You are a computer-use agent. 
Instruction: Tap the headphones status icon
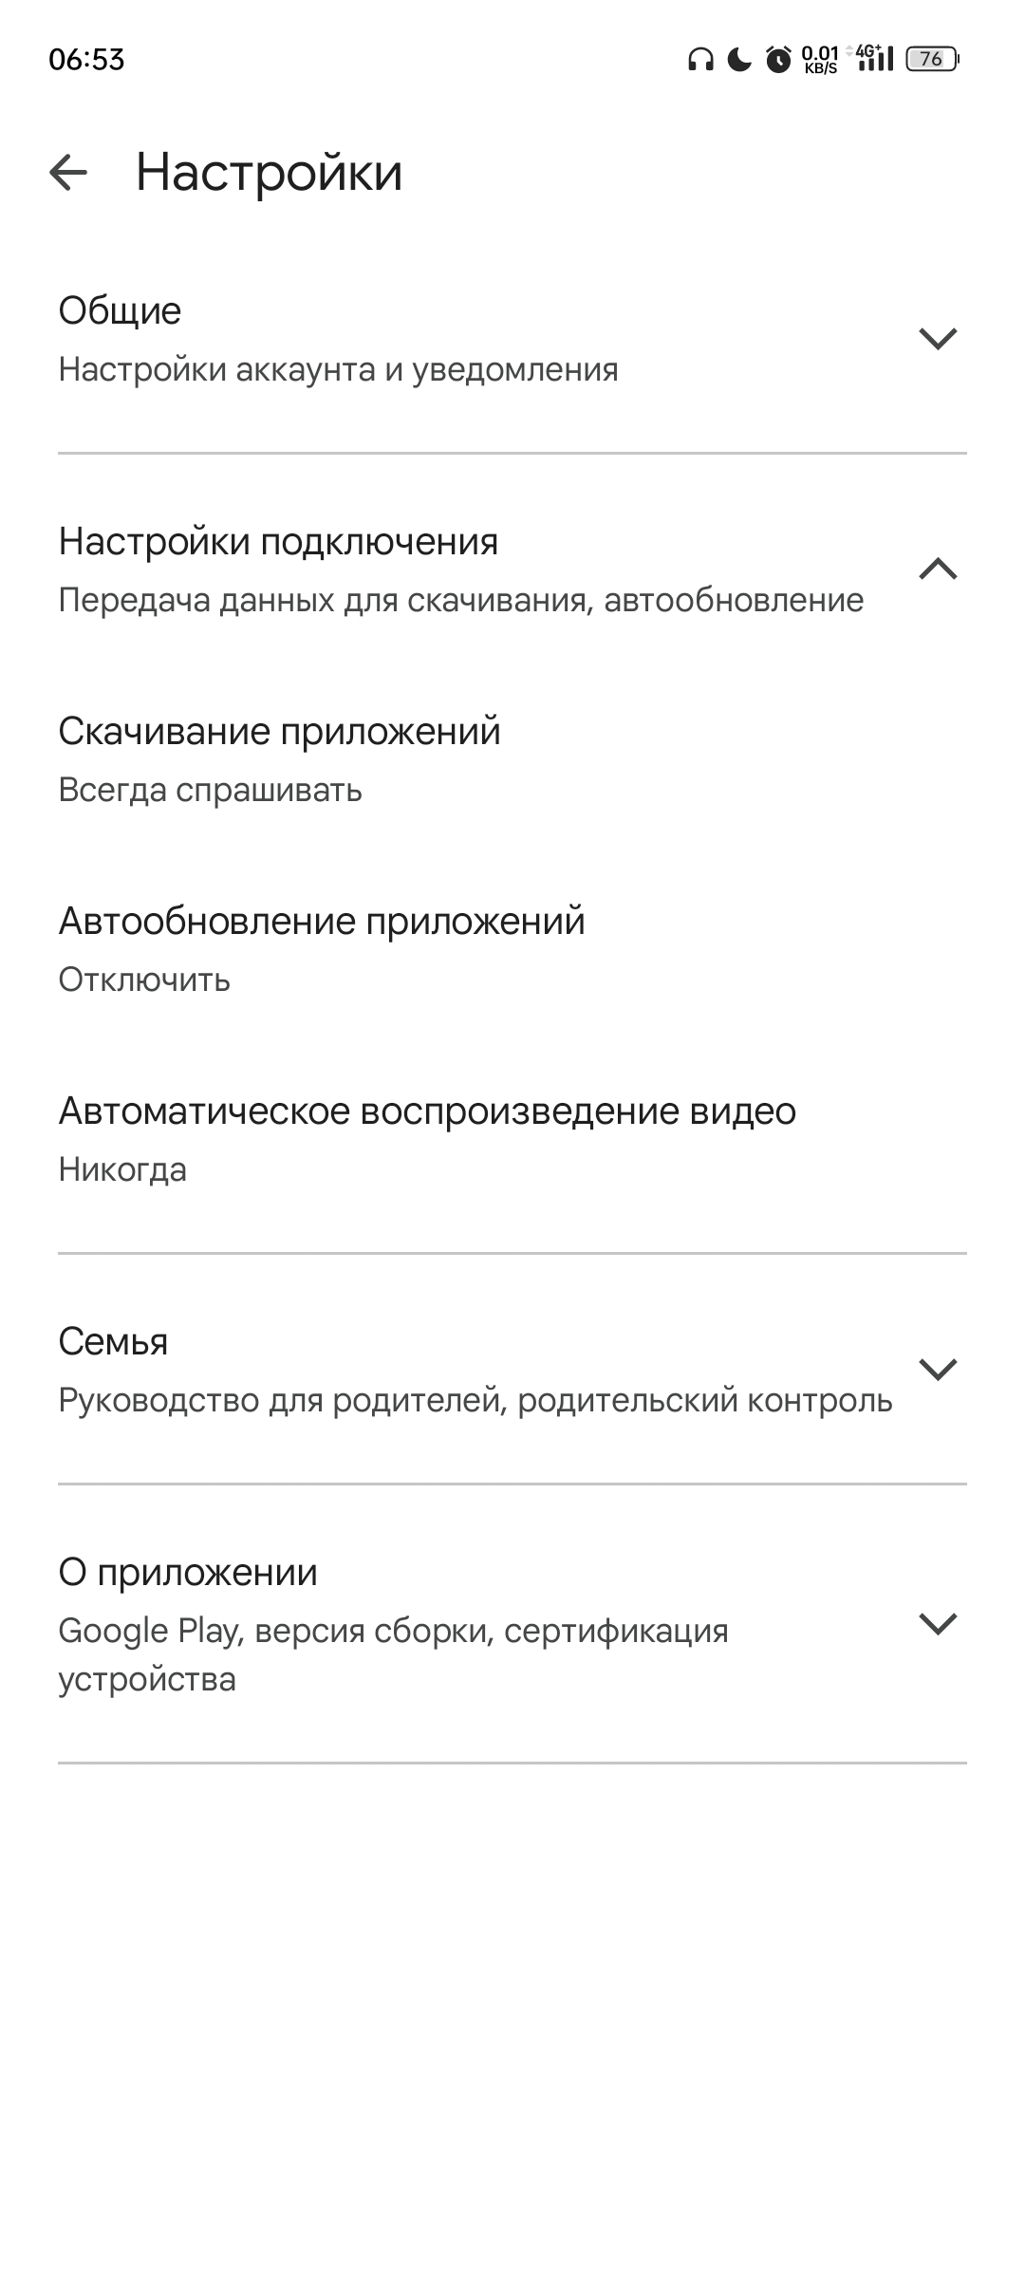tap(700, 60)
